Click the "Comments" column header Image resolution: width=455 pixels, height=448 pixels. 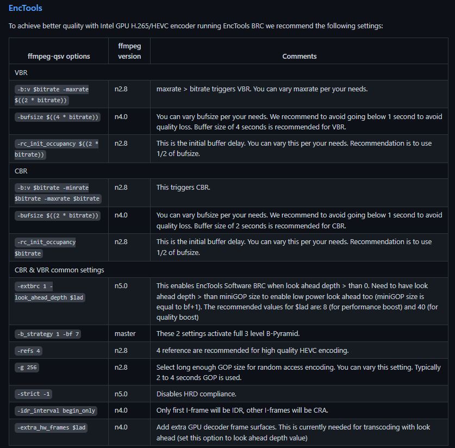point(299,56)
